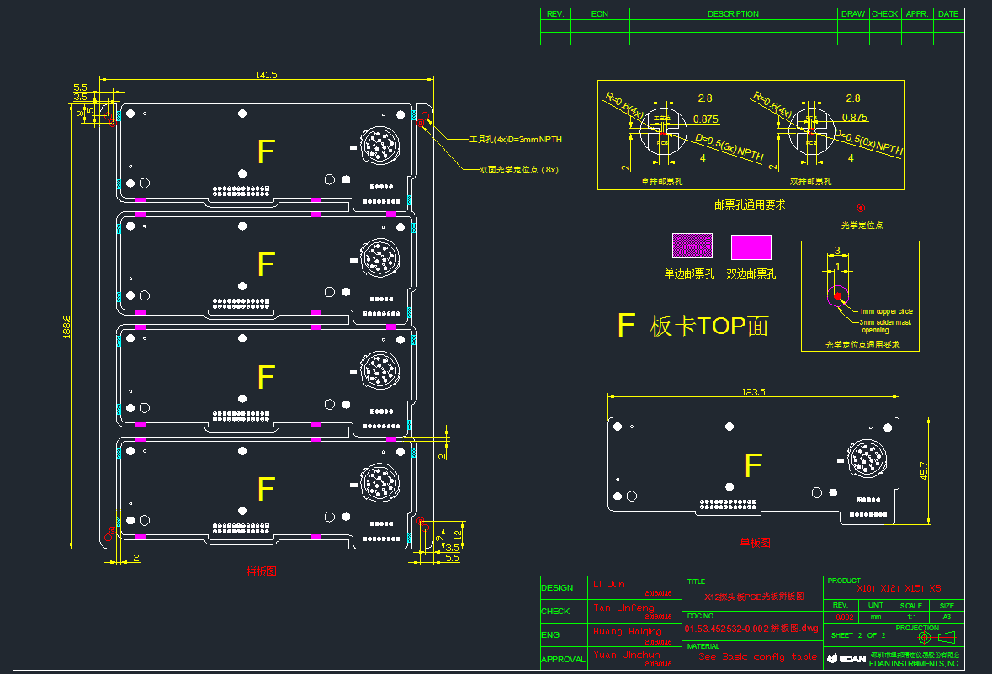Click the 'APPROVAL' label in the title block
Image resolution: width=992 pixels, height=674 pixels.
(x=563, y=659)
